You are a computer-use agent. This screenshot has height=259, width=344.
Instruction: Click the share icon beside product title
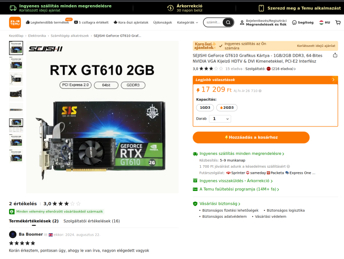[335, 55]
